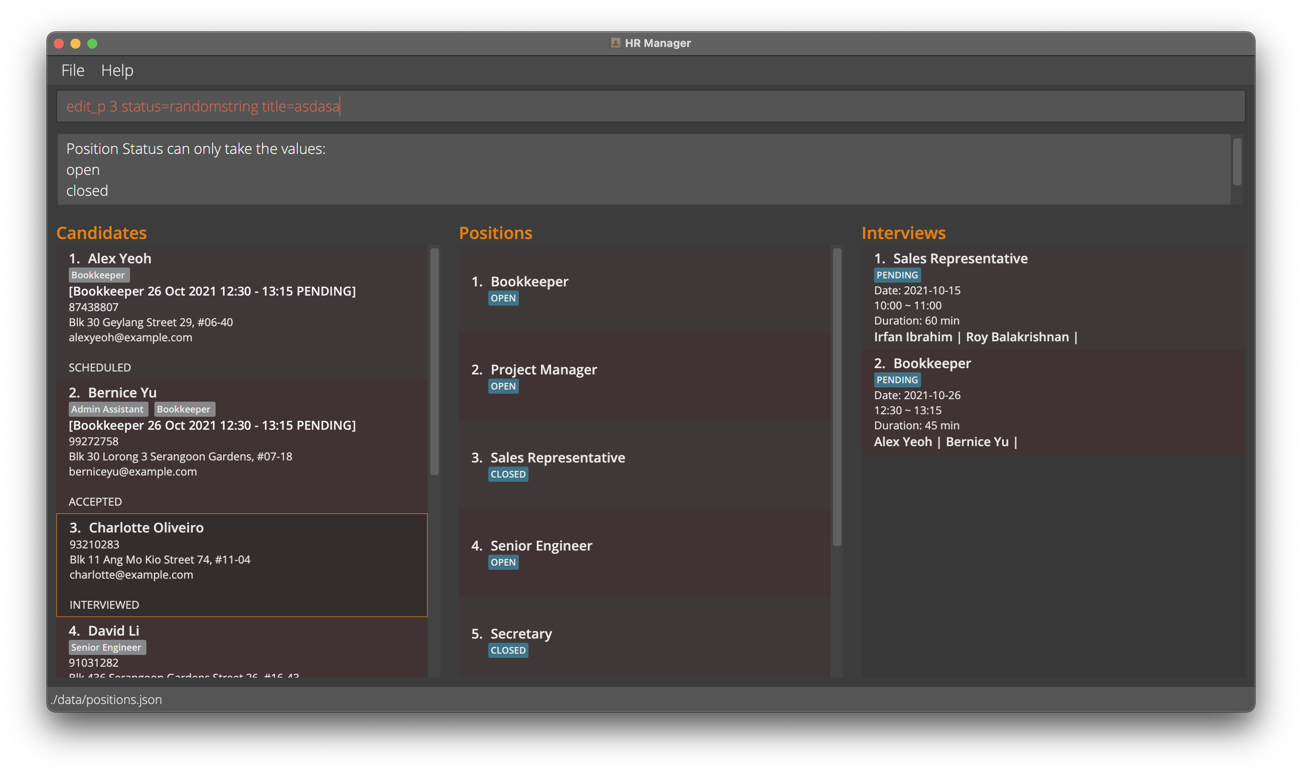Open the Help menu
The width and height of the screenshot is (1302, 774).
click(117, 70)
